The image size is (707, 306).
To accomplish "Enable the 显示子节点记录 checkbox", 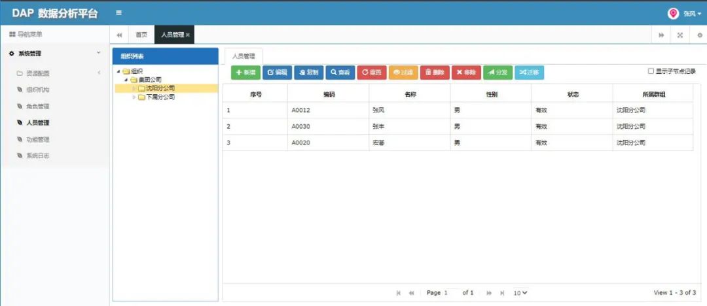I will (651, 71).
